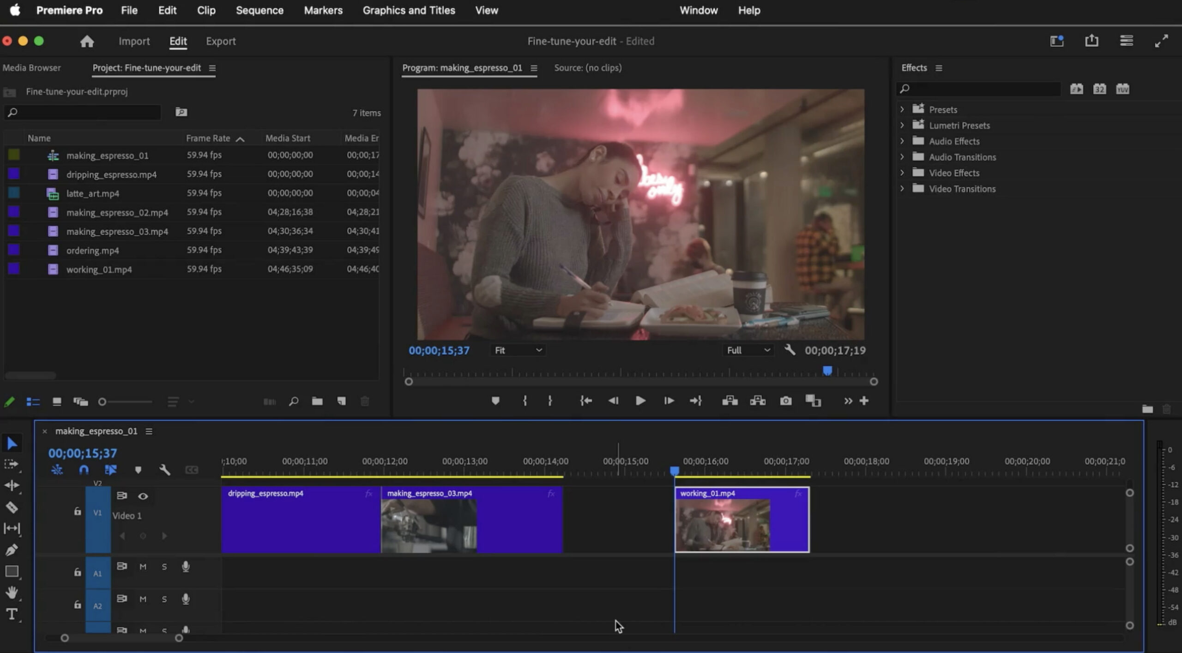1182x653 pixels.
Task: Select the Hand tool
Action: (x=12, y=593)
